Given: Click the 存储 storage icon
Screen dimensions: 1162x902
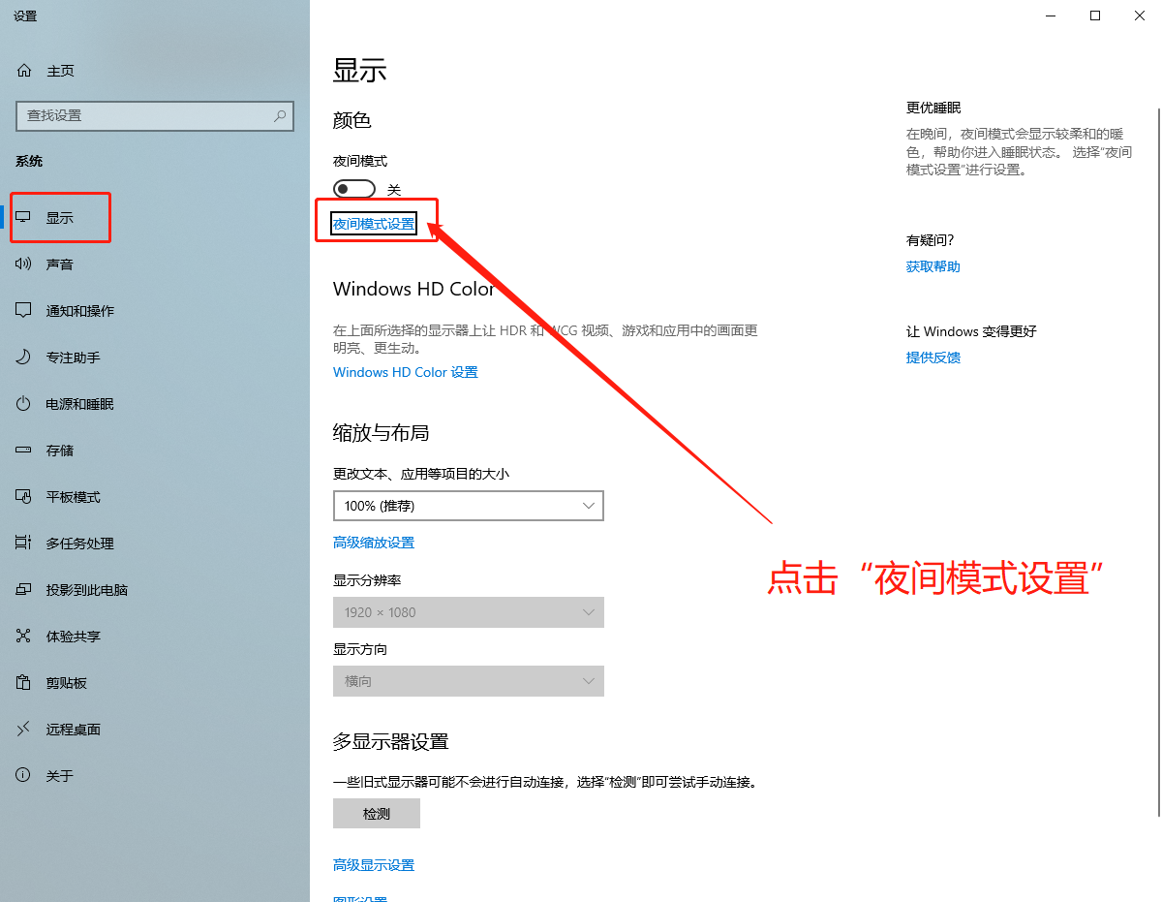Looking at the screenshot, I should point(24,451).
